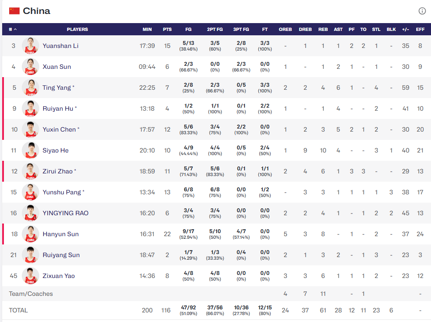431x322 pixels.
Task: Click Hanyun Sun's 22 points value
Action: [x=167, y=234]
